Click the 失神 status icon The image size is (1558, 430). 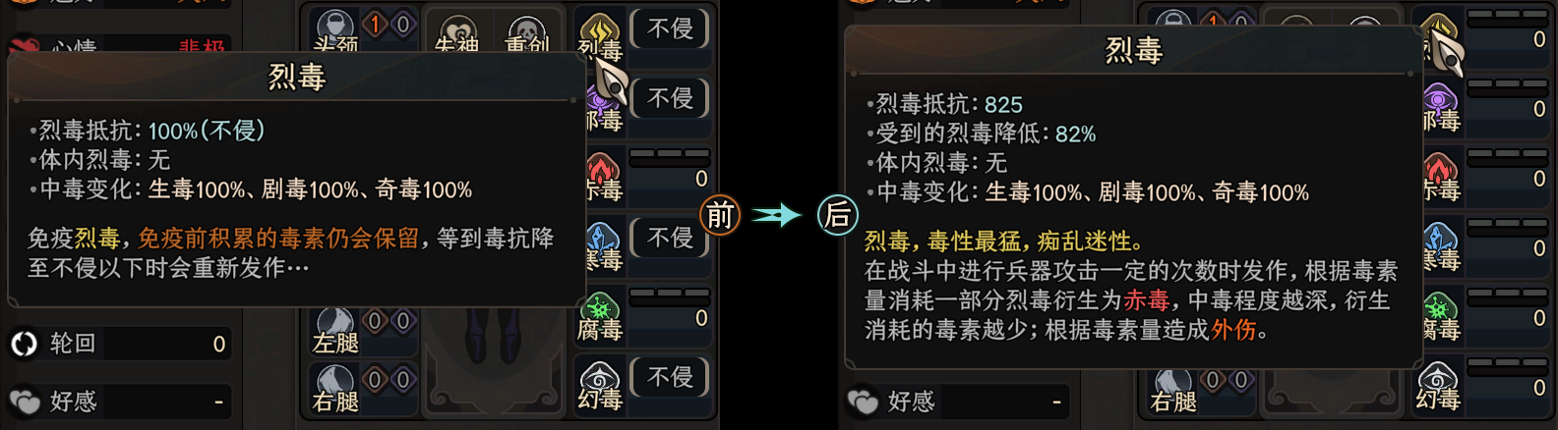pyautogui.click(x=456, y=30)
